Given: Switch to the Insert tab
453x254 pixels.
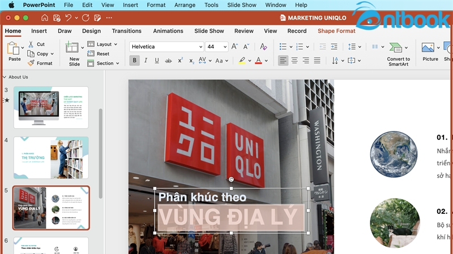Looking at the screenshot, I should [39, 31].
